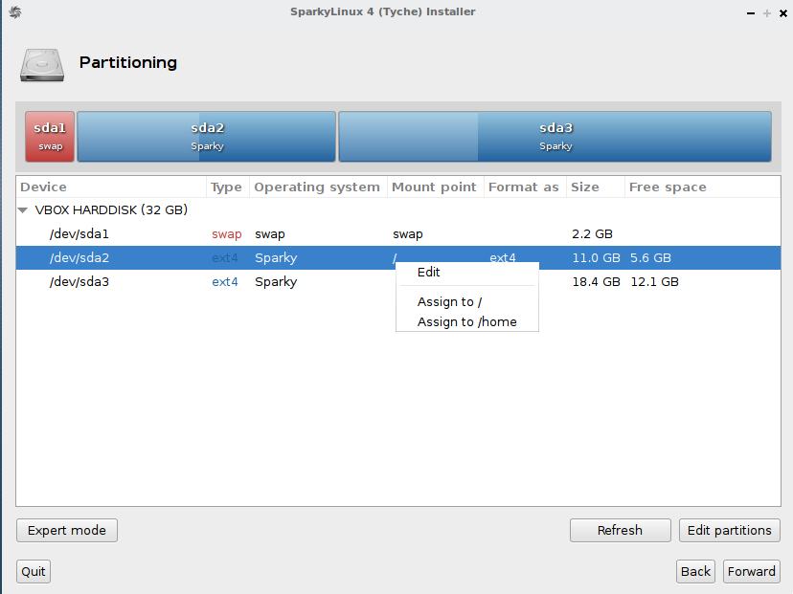Close the installer window
The height and width of the screenshot is (594, 793).
click(x=783, y=13)
